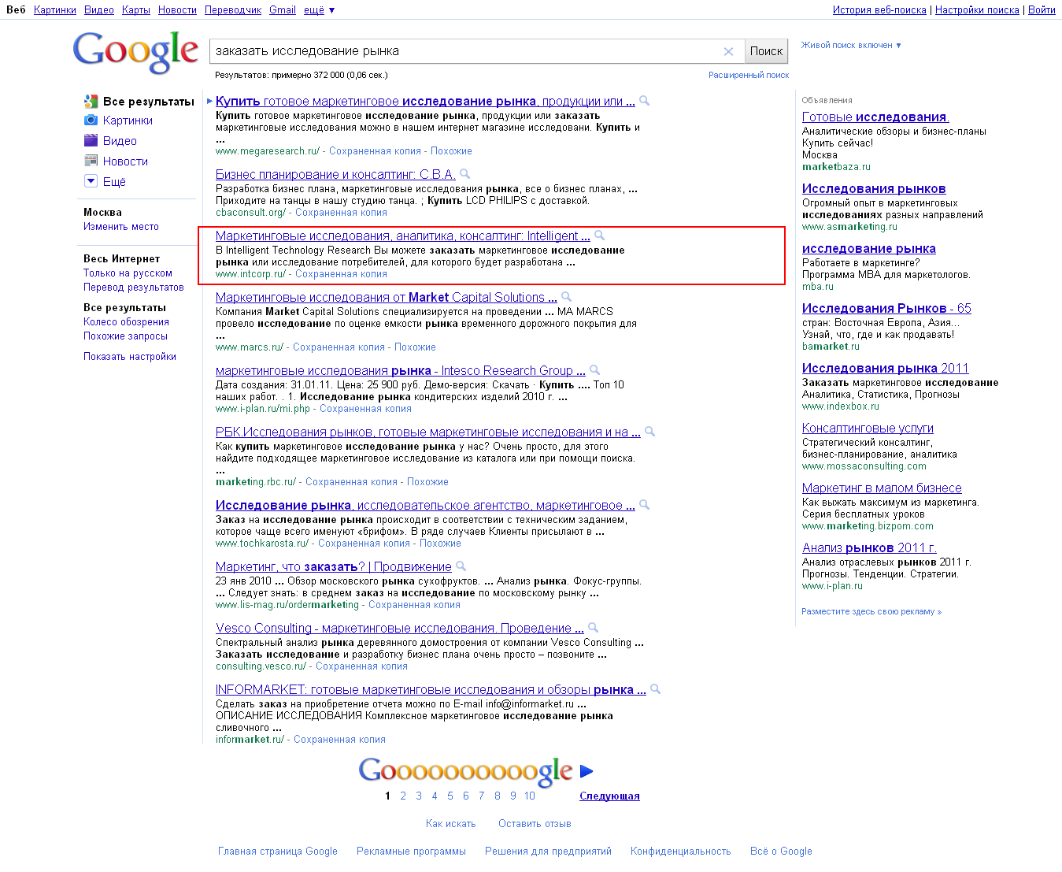Open preview magnifier for Intesco Research Group
The image size is (1062, 872).
[x=594, y=370]
